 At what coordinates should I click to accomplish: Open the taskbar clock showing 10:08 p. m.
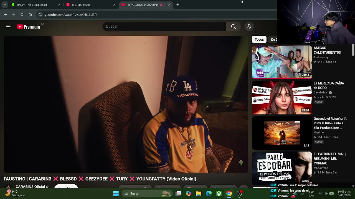point(344,193)
